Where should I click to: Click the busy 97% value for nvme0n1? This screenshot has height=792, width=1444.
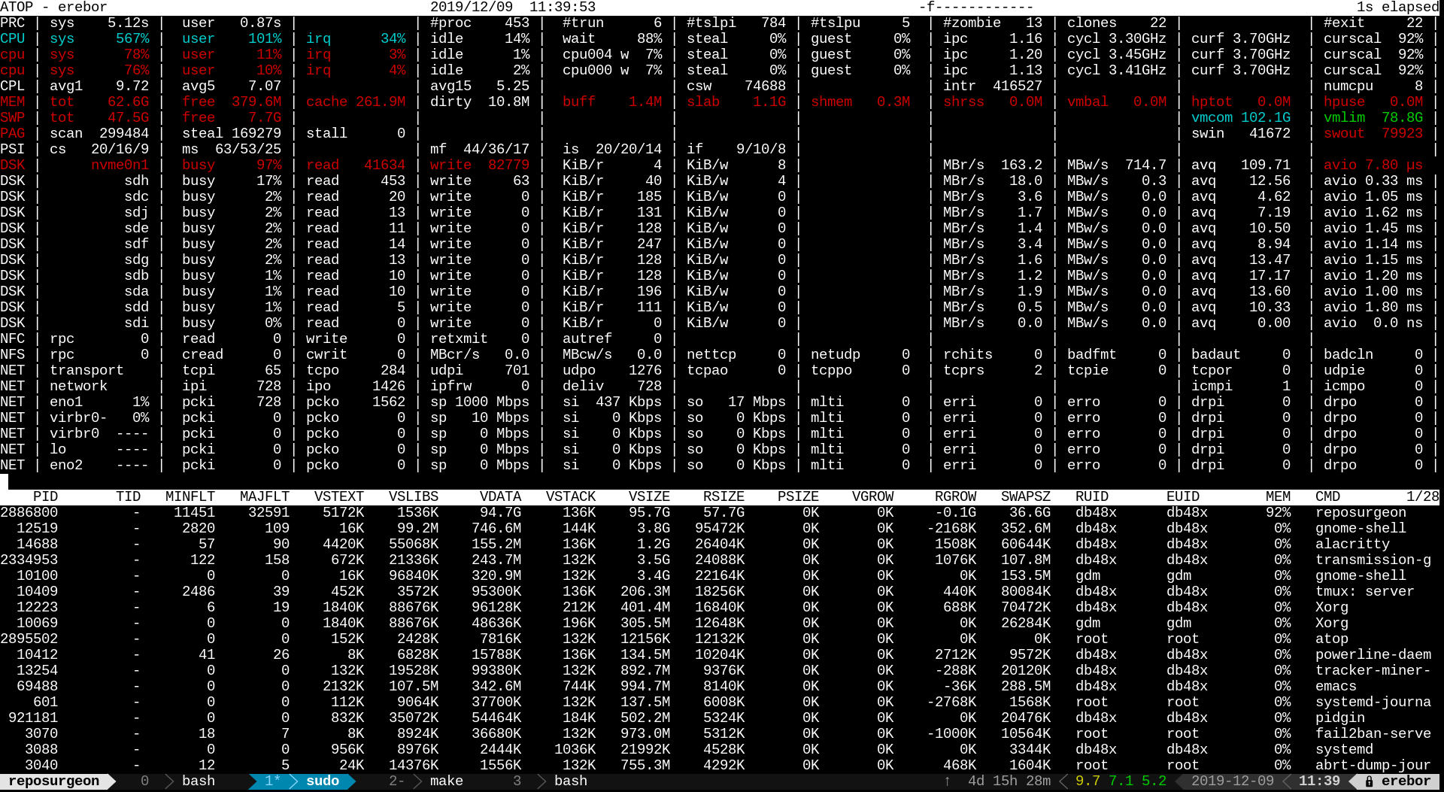point(232,165)
